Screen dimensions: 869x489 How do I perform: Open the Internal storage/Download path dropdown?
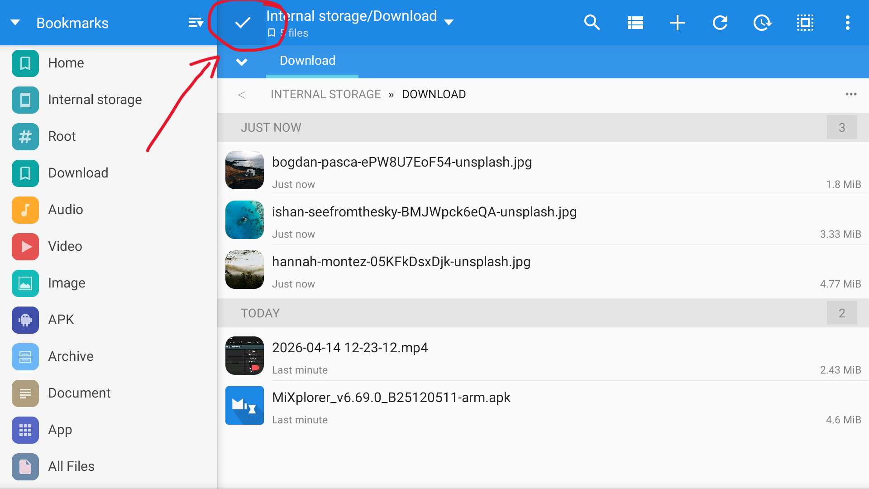point(449,22)
